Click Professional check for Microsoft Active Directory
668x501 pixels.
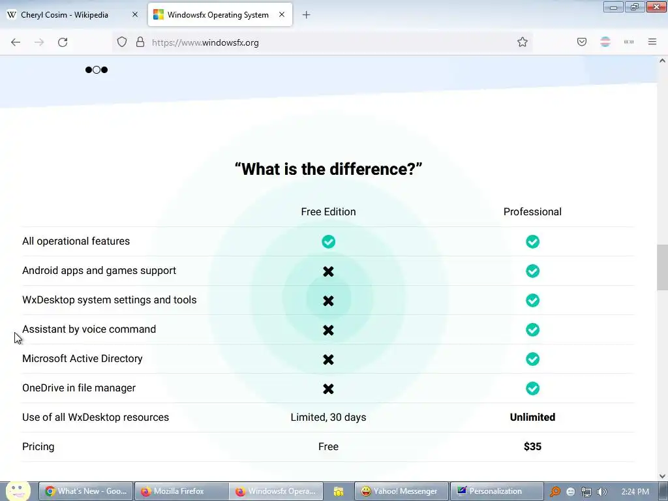[532, 359]
